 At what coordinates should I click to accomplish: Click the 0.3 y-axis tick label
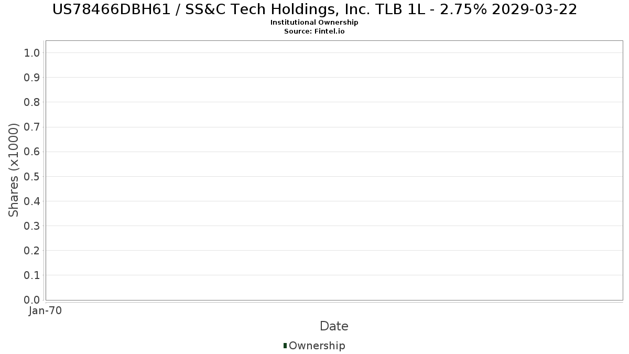coord(32,226)
